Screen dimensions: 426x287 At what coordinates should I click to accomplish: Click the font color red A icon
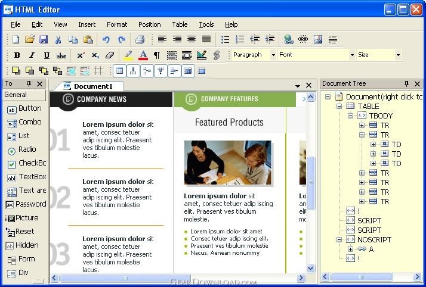143,55
